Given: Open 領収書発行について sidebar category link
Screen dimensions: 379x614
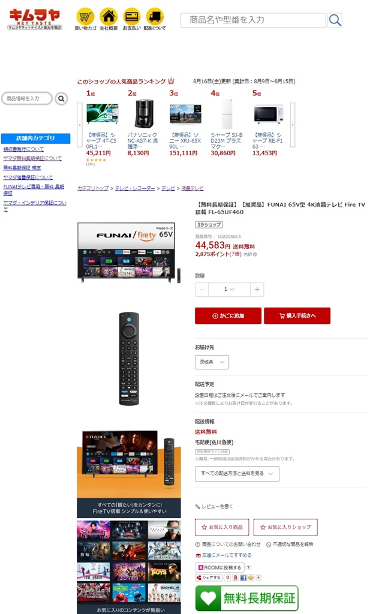Looking at the screenshot, I should [x=23, y=149].
